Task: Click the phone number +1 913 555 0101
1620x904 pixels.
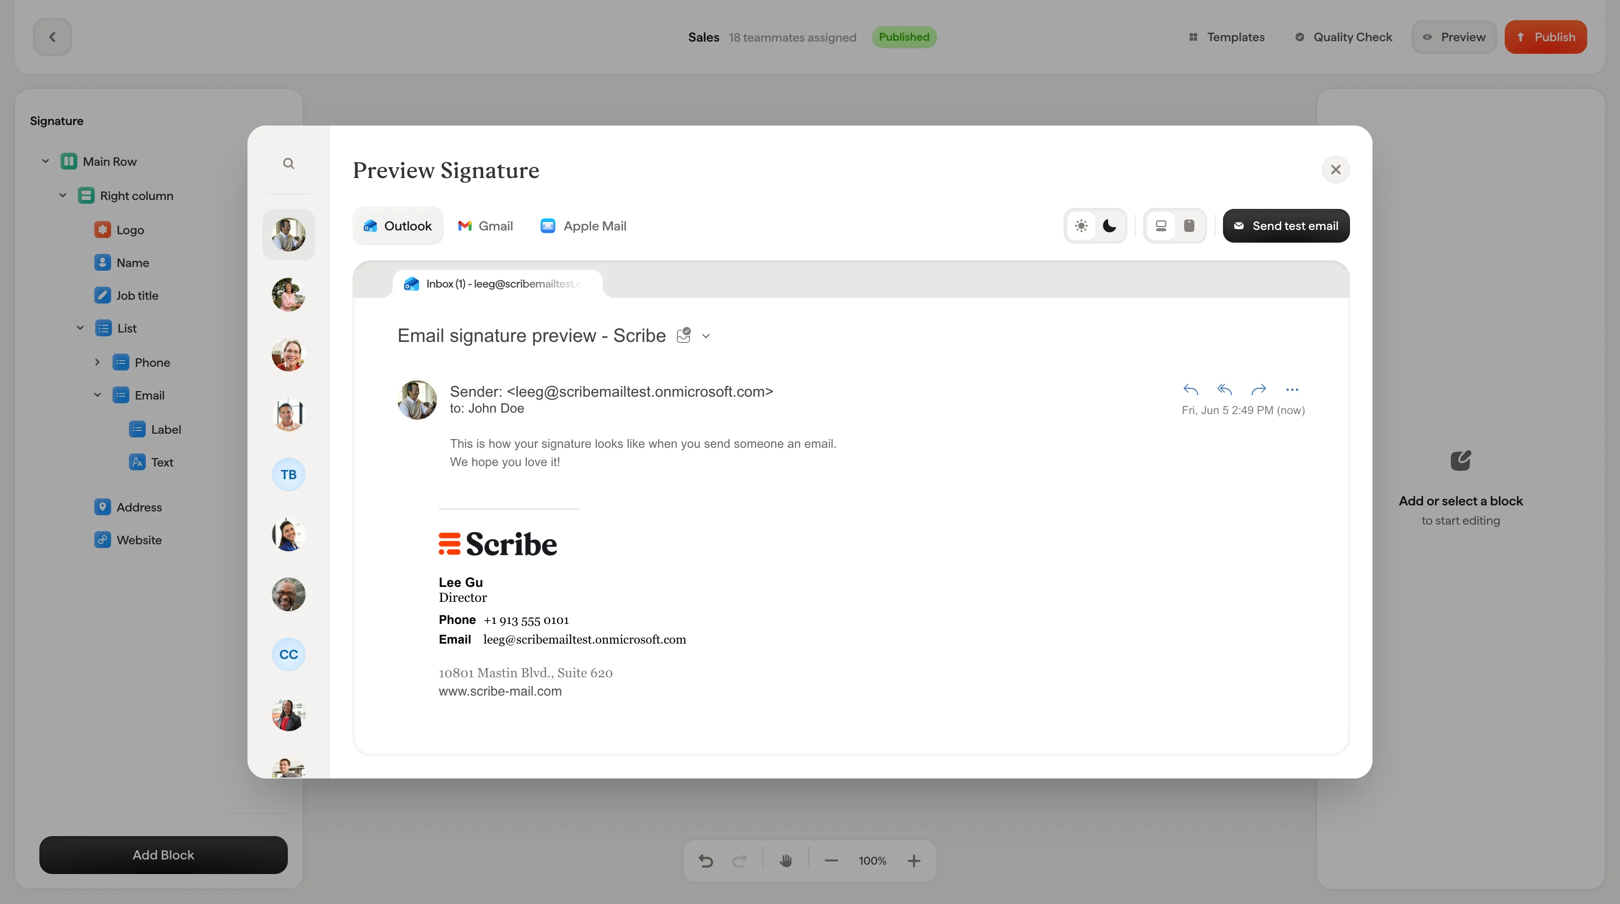Action: point(526,620)
